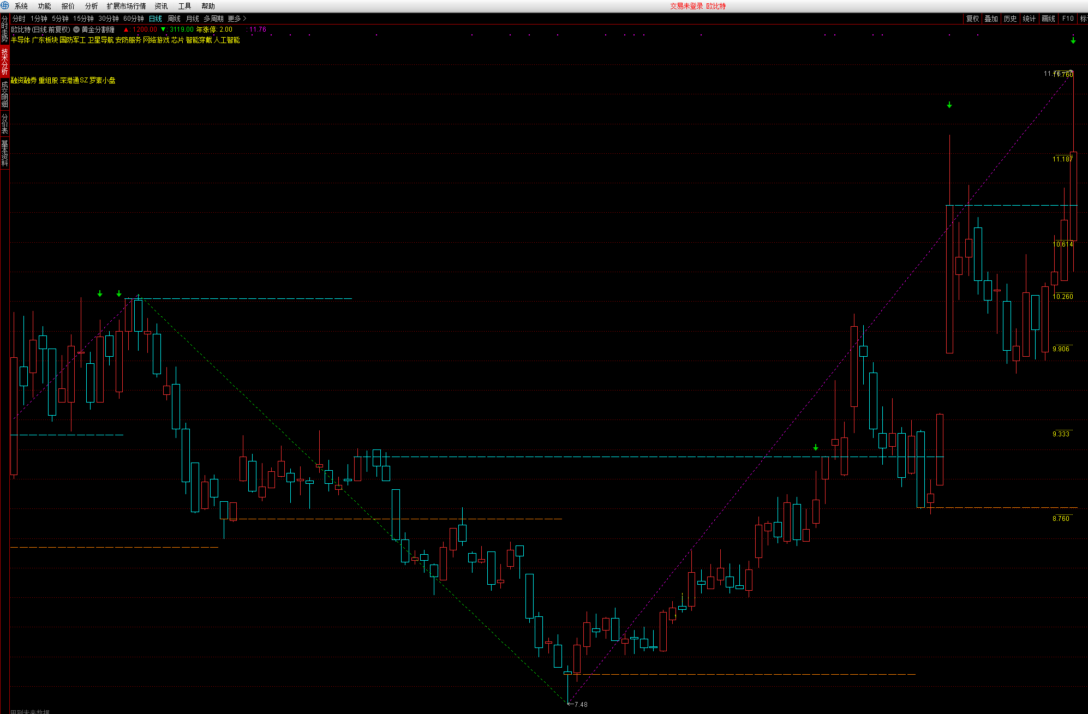Open the 技术分析 side tab

(x=4, y=61)
